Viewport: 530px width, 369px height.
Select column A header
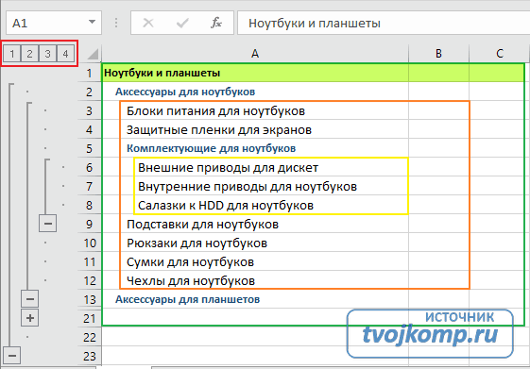click(255, 54)
